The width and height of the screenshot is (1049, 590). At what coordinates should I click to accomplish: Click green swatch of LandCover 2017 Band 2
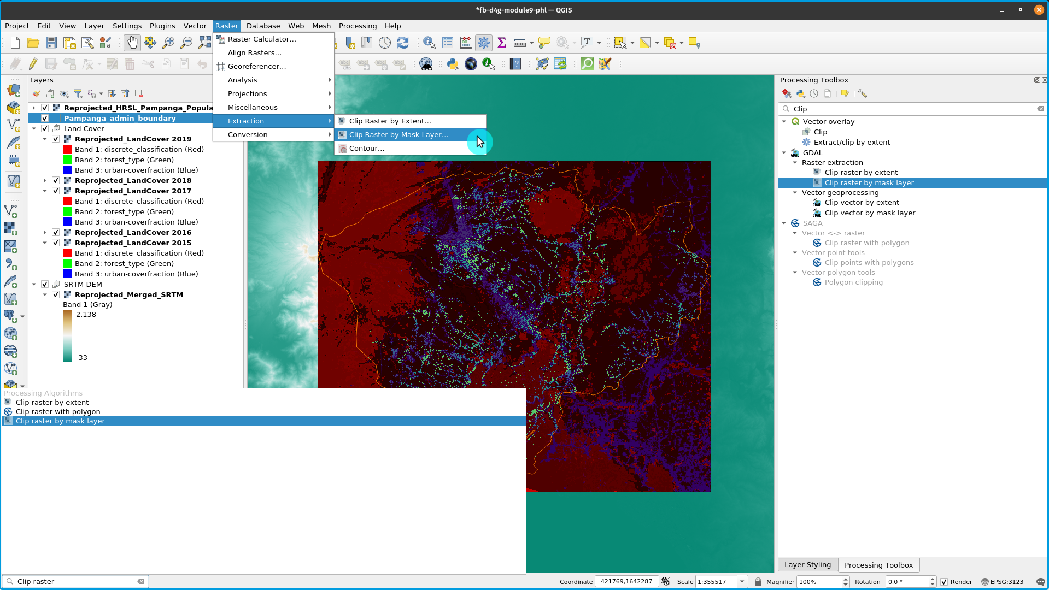(x=67, y=211)
